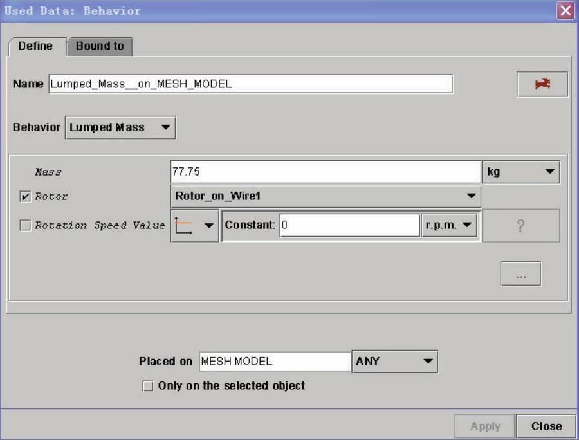The image size is (579, 440).
Task: Open the ANY placement dropdown
Action: (394, 362)
